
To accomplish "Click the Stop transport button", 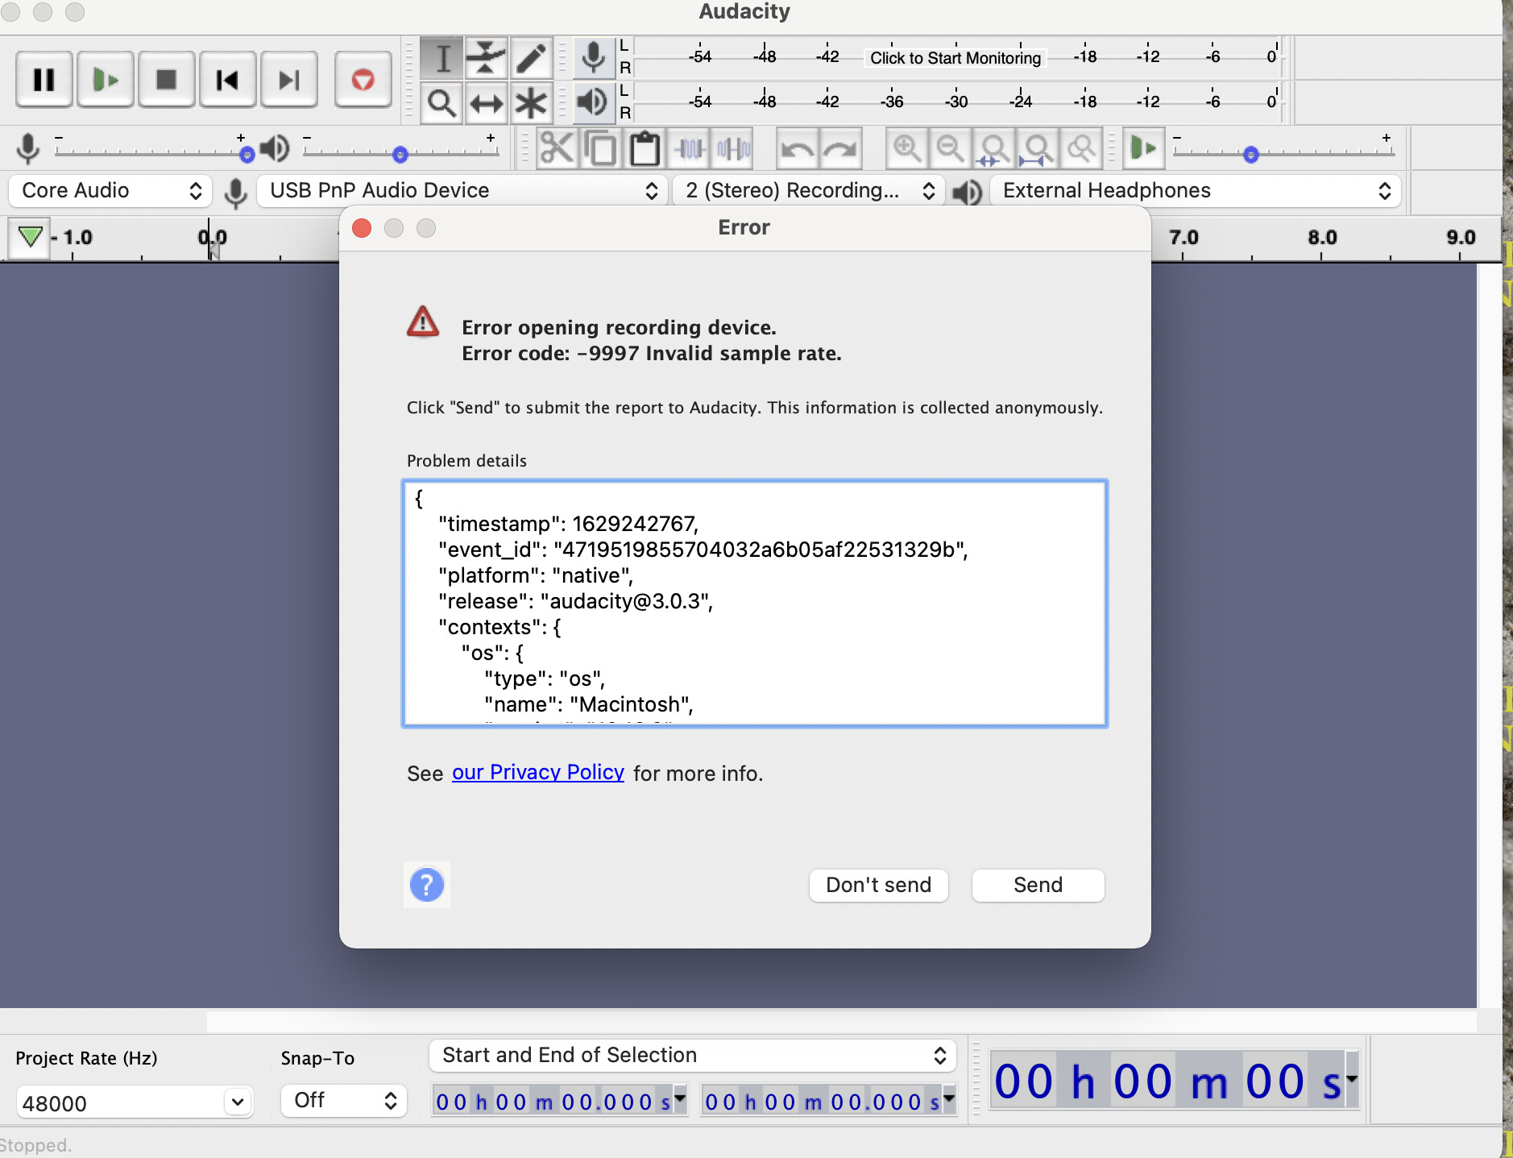I will (x=167, y=80).
